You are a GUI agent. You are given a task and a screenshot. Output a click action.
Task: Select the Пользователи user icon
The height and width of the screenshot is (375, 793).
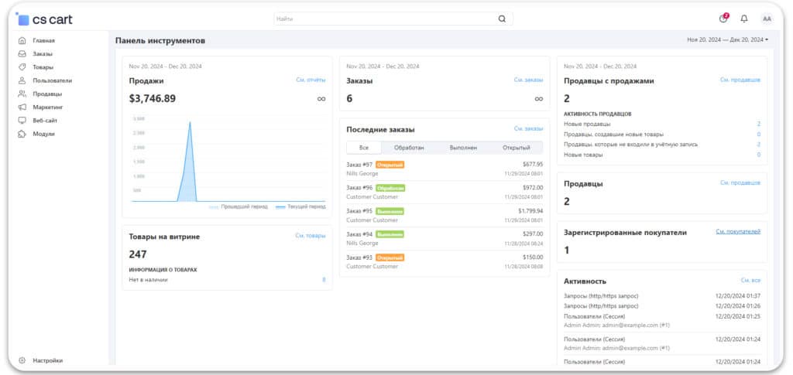(x=22, y=80)
